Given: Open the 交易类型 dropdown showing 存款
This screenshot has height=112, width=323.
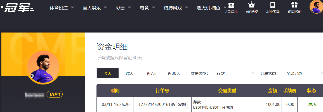Looking at the screenshot, I should (234, 73).
